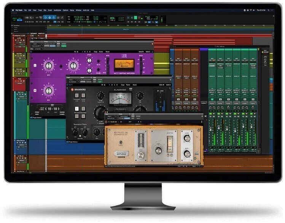Click the Stop transport button
This screenshot has height=223, width=285.
(x=132, y=18)
